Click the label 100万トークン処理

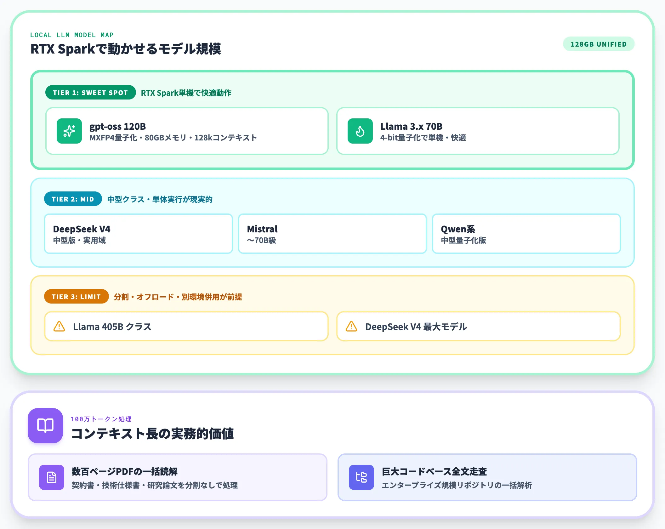(x=101, y=419)
